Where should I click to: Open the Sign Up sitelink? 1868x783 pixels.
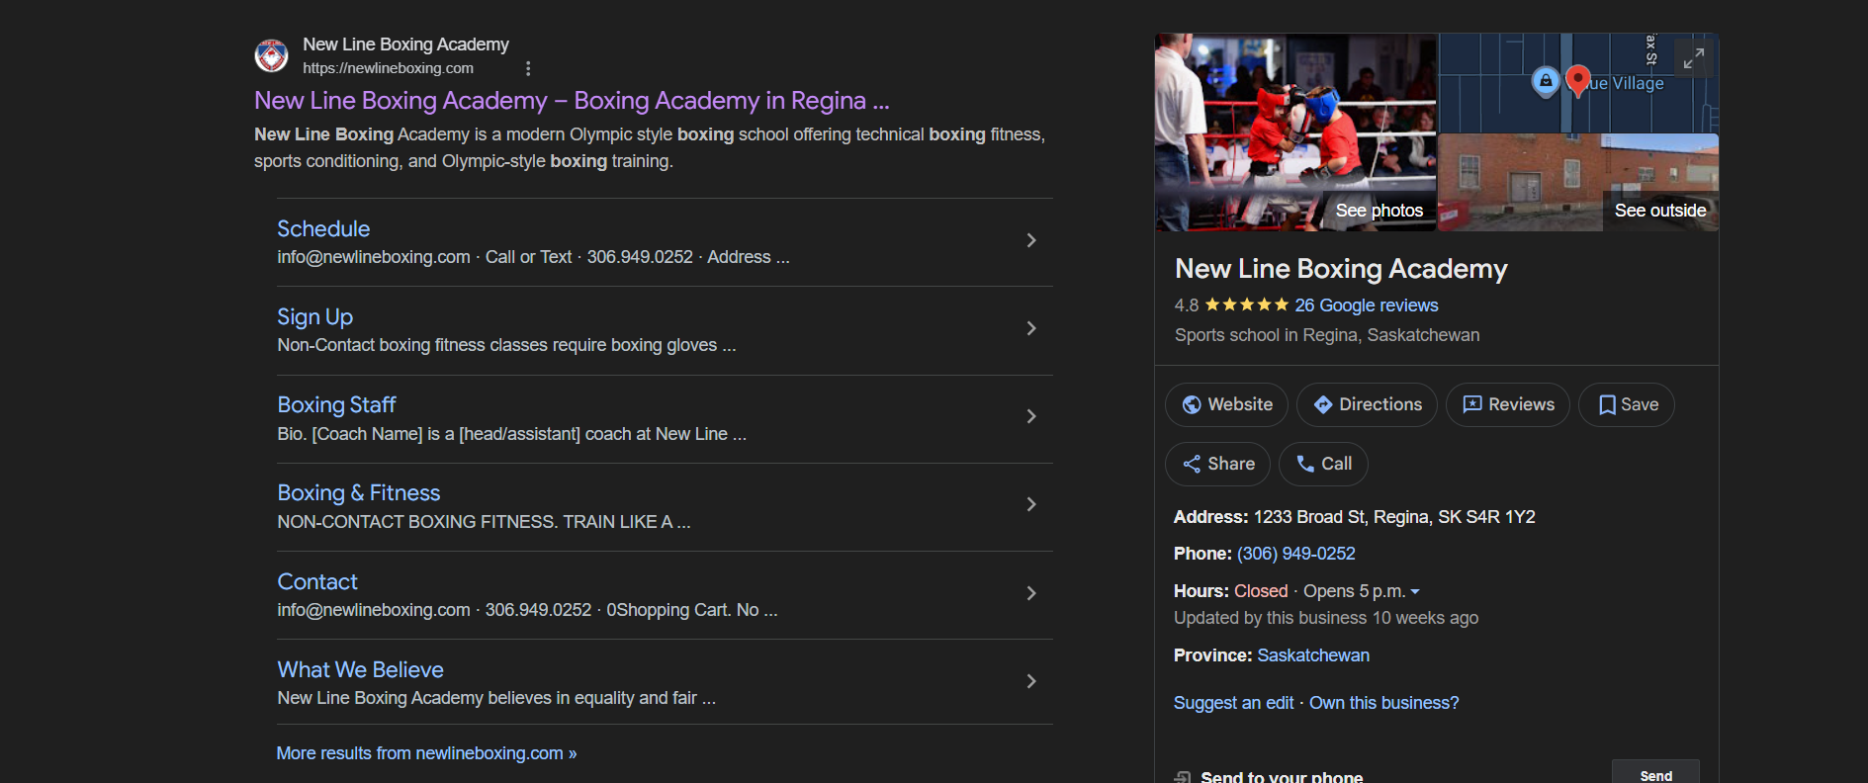314,317
